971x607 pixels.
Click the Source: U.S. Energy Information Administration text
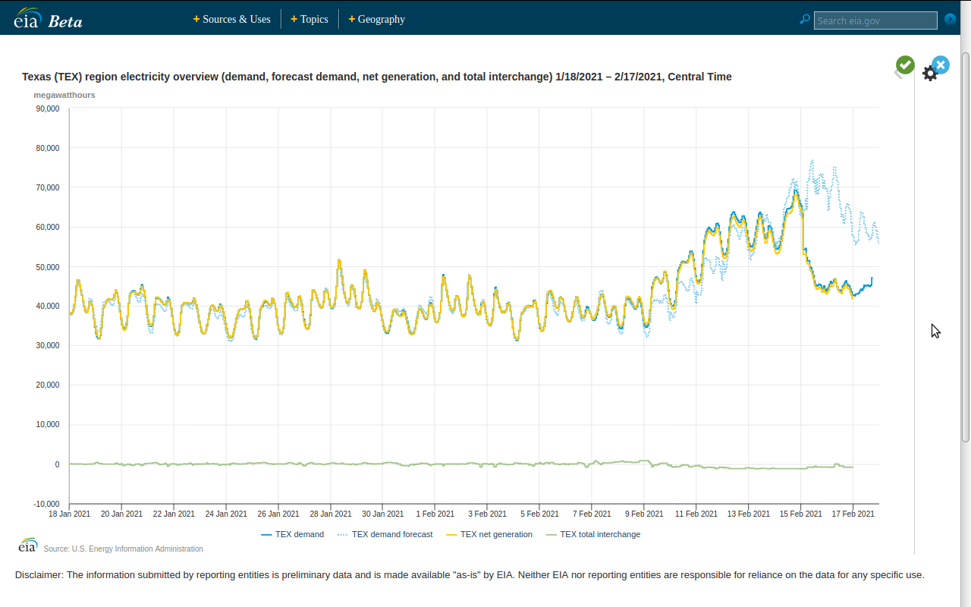124,549
